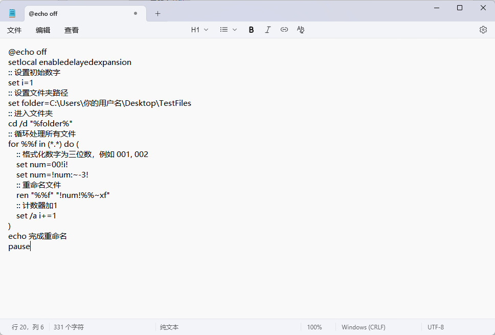This screenshot has width=495, height=335.
Task: Open the 编辑 menu
Action: click(x=43, y=30)
